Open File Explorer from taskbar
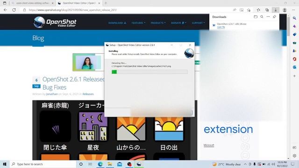Image resolution: width=299 pixels, height=168 pixels. (x=110, y=164)
